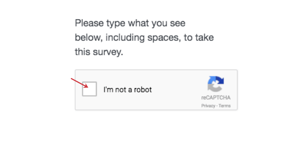The image size is (307, 142).
Task: Open the Privacy link in reCAPTCHA widget
Action: 208,106
